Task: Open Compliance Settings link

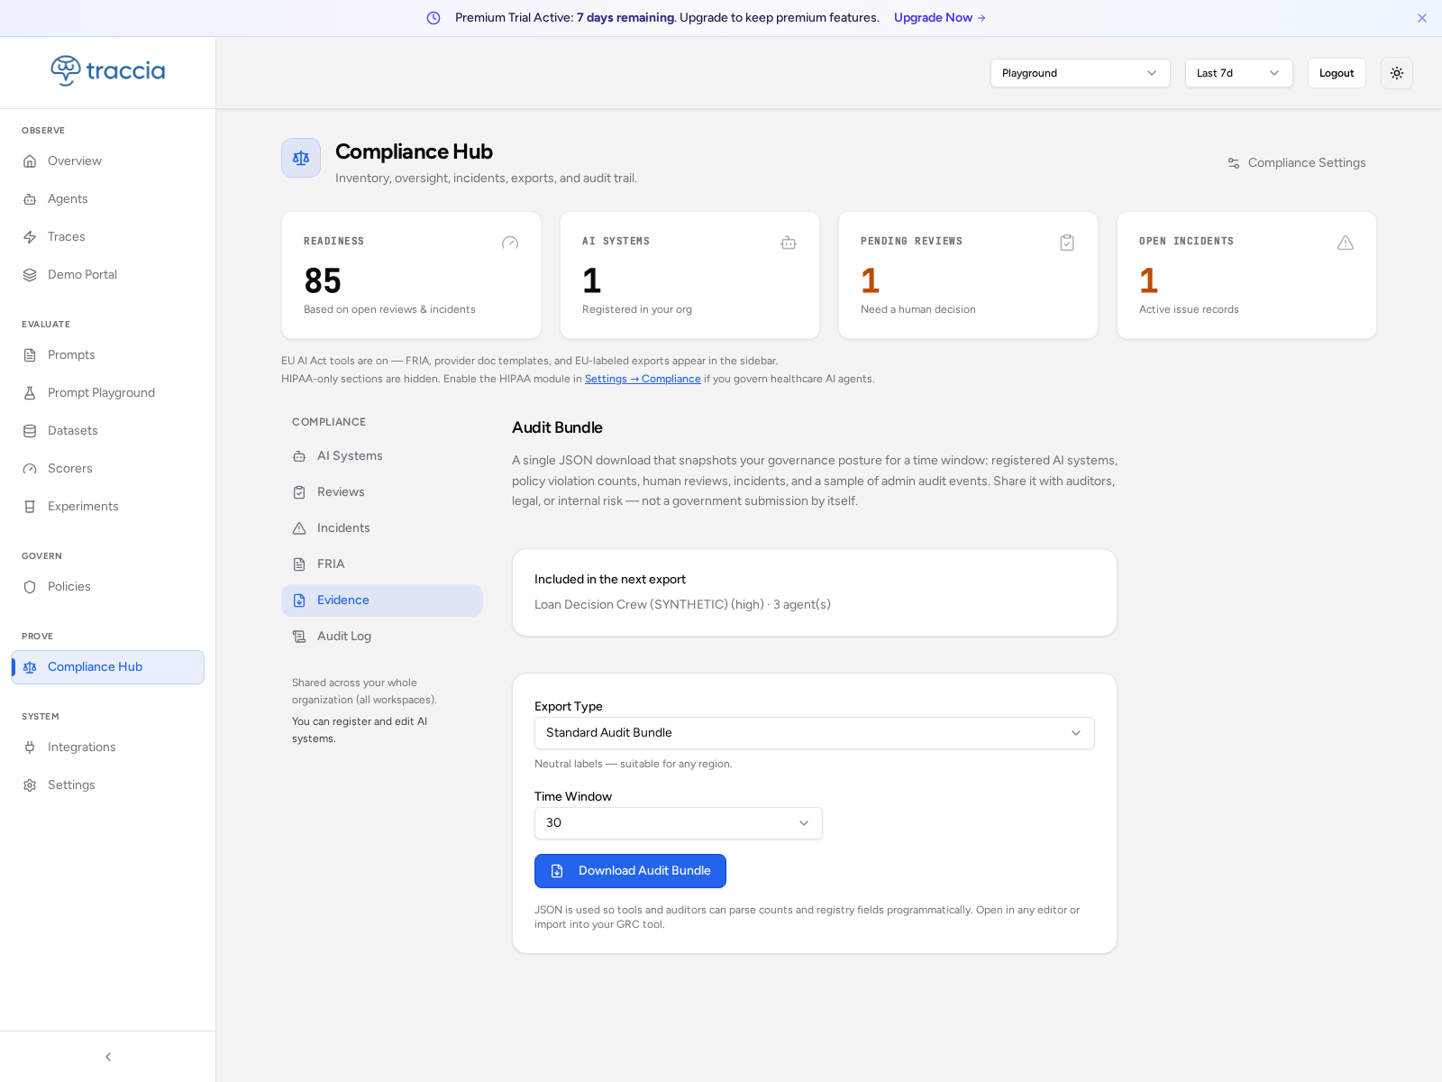Action: [1296, 163]
